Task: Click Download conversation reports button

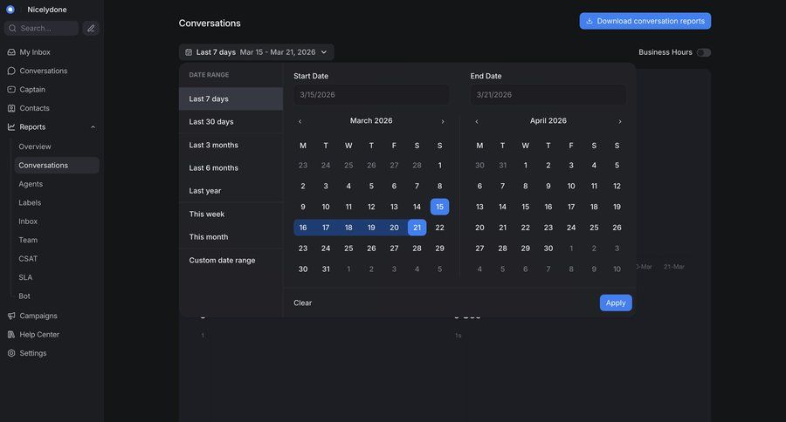Action: 645,21
